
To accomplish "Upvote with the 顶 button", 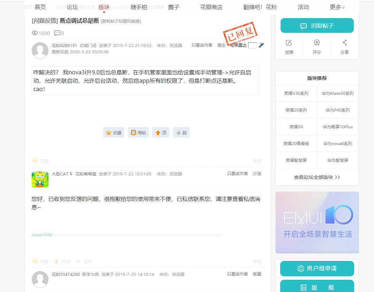I will (161, 133).
